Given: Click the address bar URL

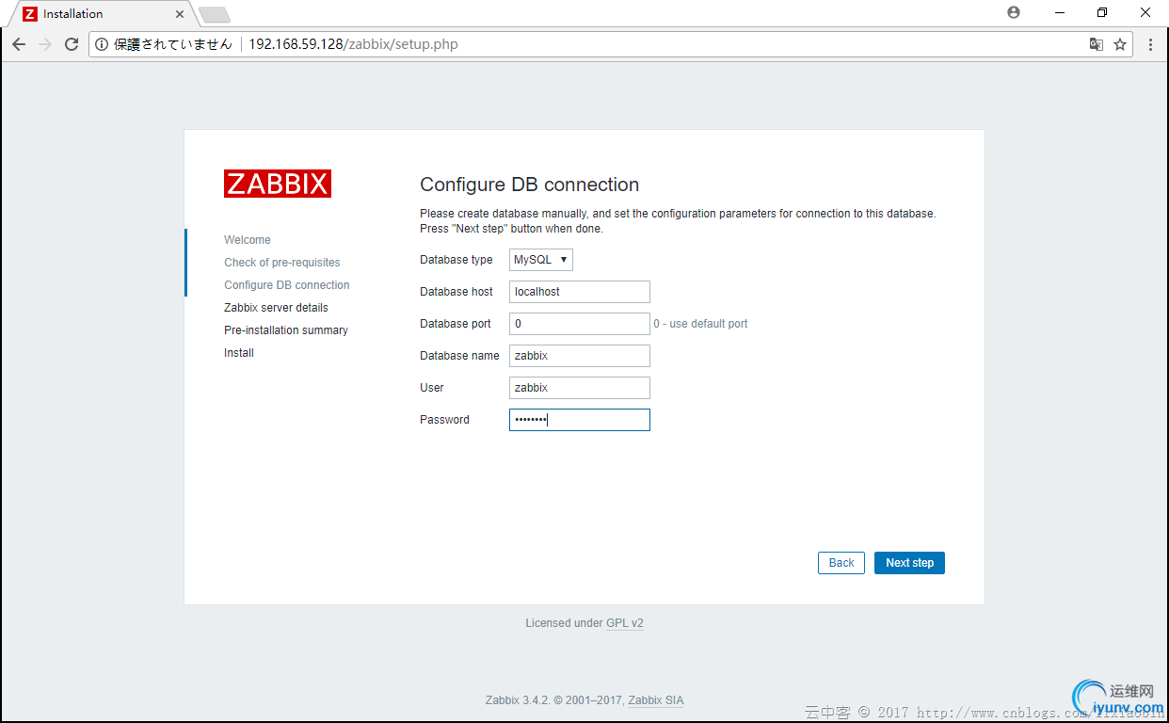Looking at the screenshot, I should (353, 44).
